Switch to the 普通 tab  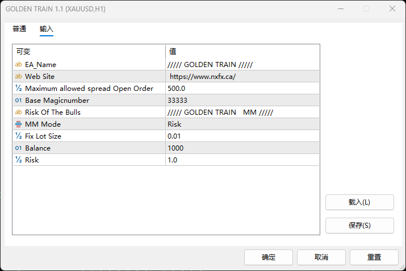pos(19,29)
